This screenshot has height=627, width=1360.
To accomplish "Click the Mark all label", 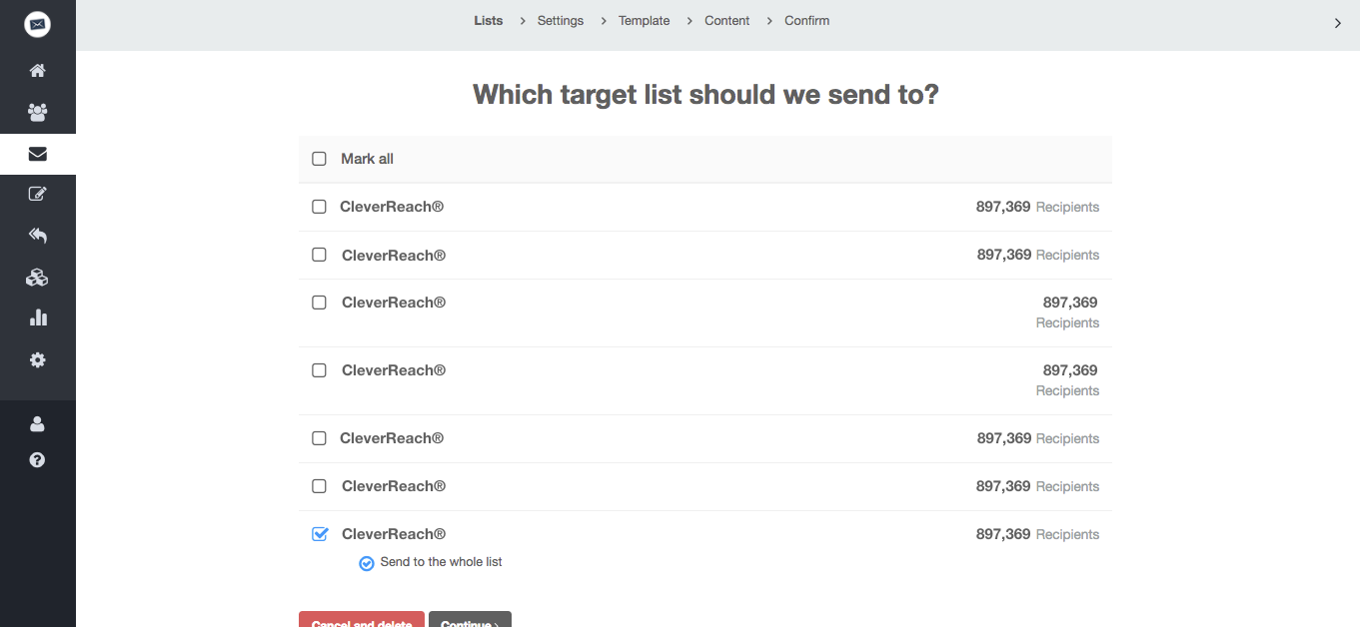I will [367, 159].
